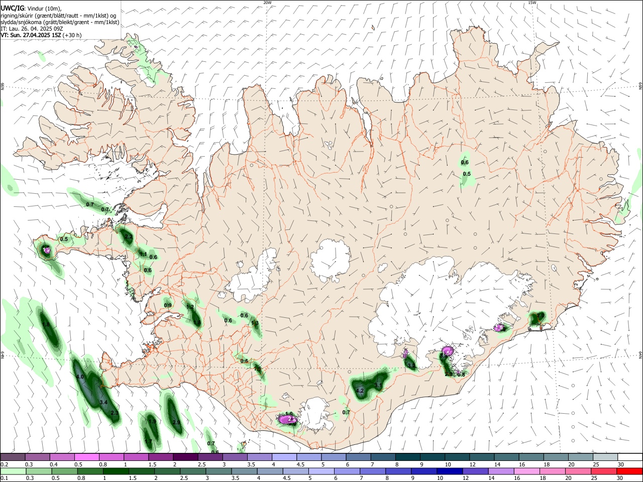Click the 1.2 rain value on the map
The height and width of the screenshot is (482, 643).
click(x=190, y=307)
